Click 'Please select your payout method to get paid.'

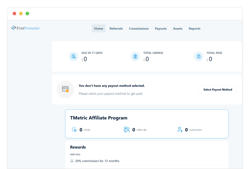111,94
